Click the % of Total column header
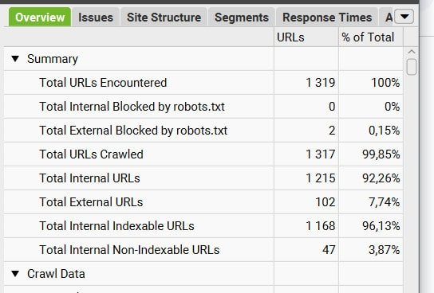This screenshot has height=293, width=434. (371, 37)
